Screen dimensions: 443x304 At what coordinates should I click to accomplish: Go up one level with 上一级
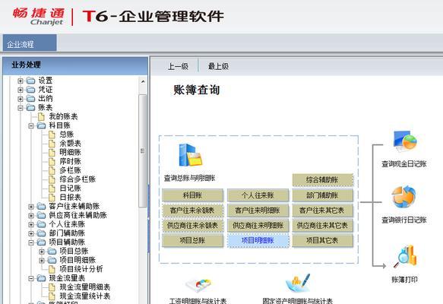[178, 66]
